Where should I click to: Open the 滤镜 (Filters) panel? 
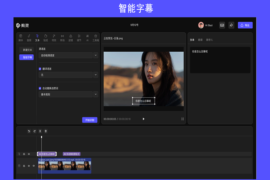(70, 38)
